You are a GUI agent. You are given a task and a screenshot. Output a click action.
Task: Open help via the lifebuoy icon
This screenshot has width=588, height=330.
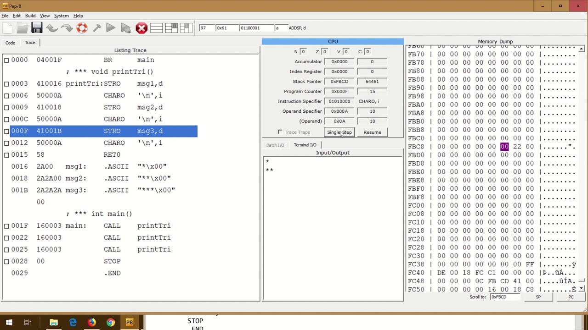coord(82,28)
